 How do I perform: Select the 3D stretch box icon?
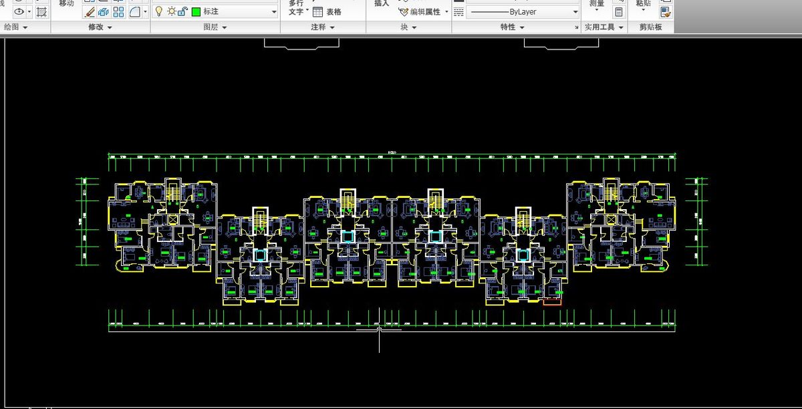click(104, 11)
